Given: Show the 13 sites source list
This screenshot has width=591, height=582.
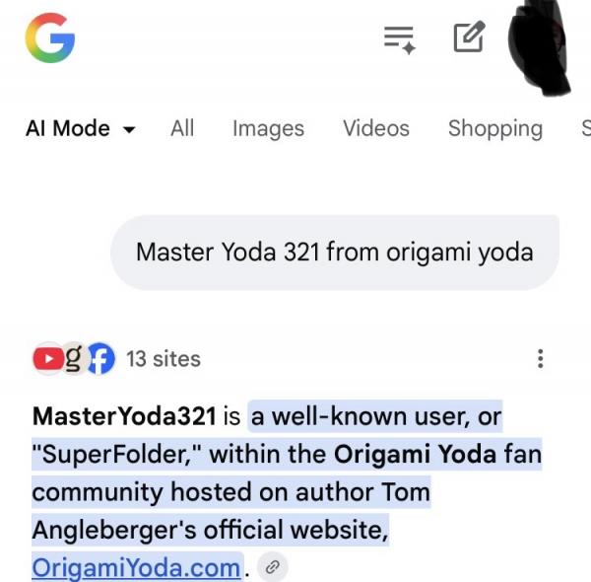Looking at the screenshot, I should coord(164,359).
